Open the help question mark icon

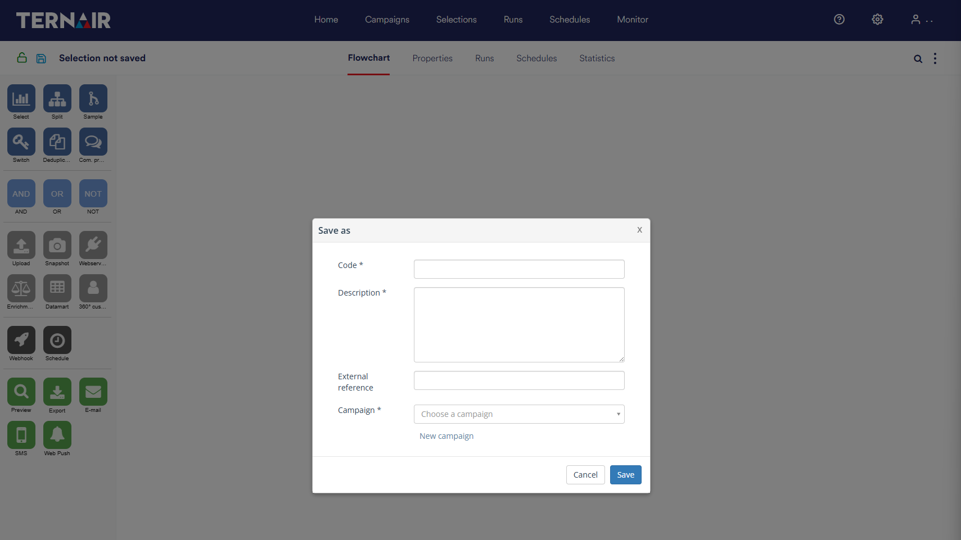[839, 20]
